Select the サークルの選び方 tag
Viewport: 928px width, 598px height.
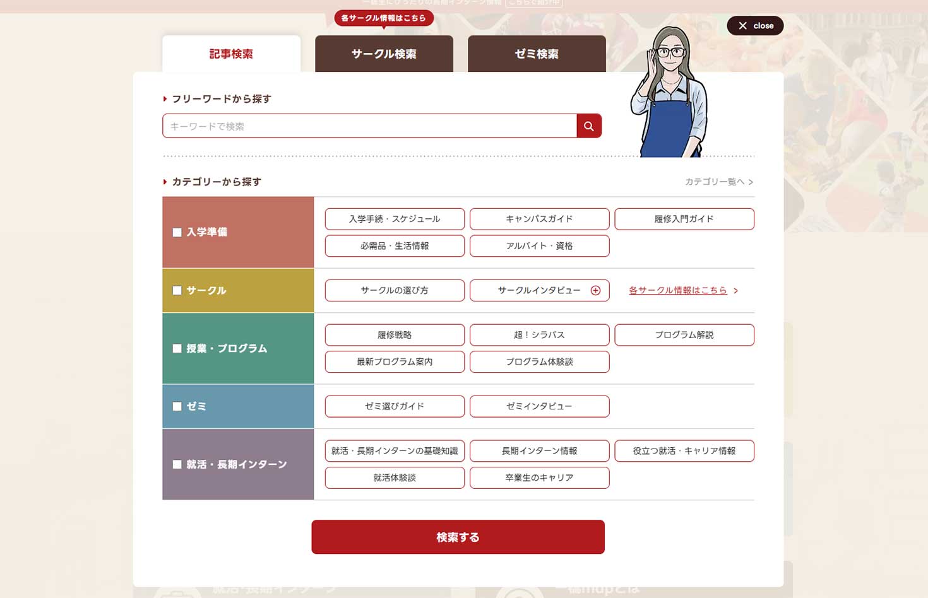click(x=395, y=290)
